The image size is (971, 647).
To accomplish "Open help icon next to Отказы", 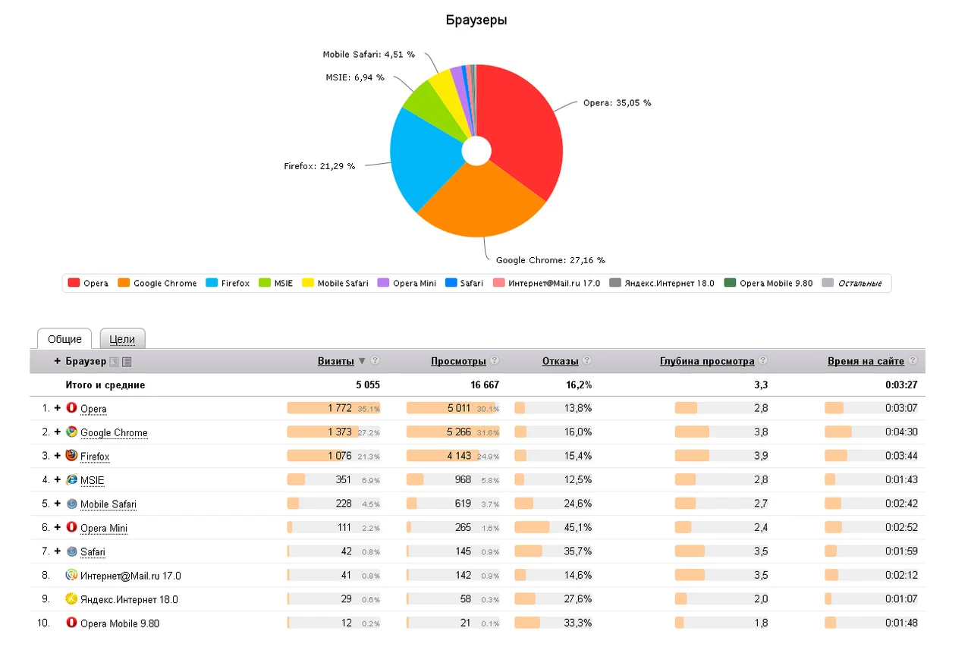I will click(586, 361).
